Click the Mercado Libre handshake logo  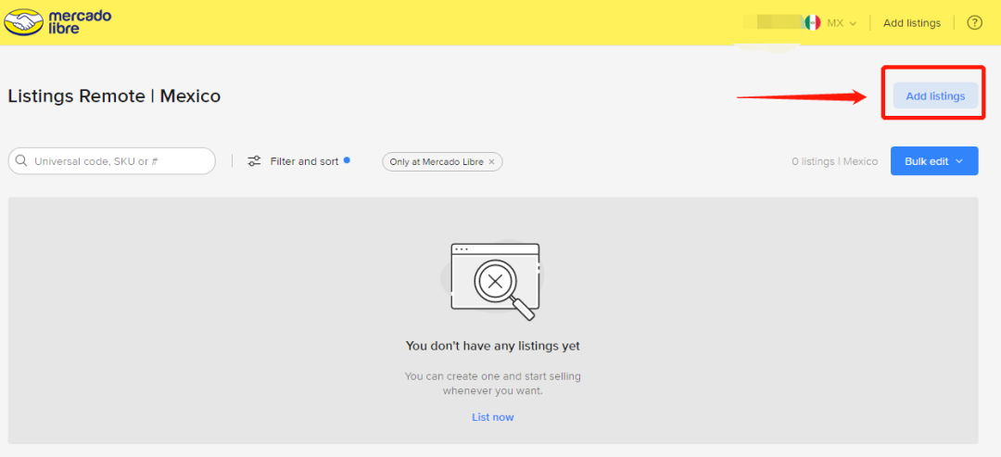click(x=23, y=22)
